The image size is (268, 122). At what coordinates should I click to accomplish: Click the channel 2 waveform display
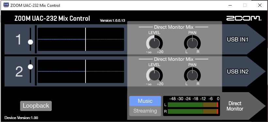[x=81, y=71]
